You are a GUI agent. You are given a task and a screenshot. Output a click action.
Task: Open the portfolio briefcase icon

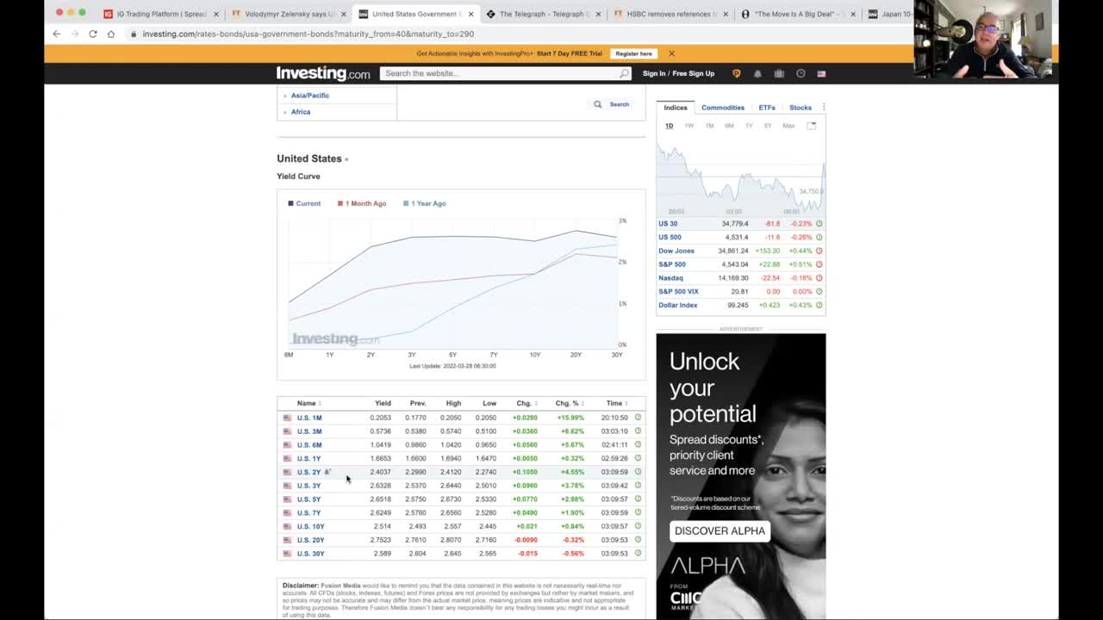[779, 73]
